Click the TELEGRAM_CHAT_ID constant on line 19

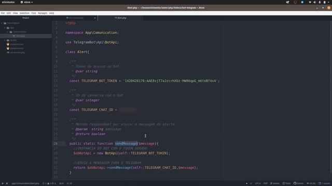(97, 110)
